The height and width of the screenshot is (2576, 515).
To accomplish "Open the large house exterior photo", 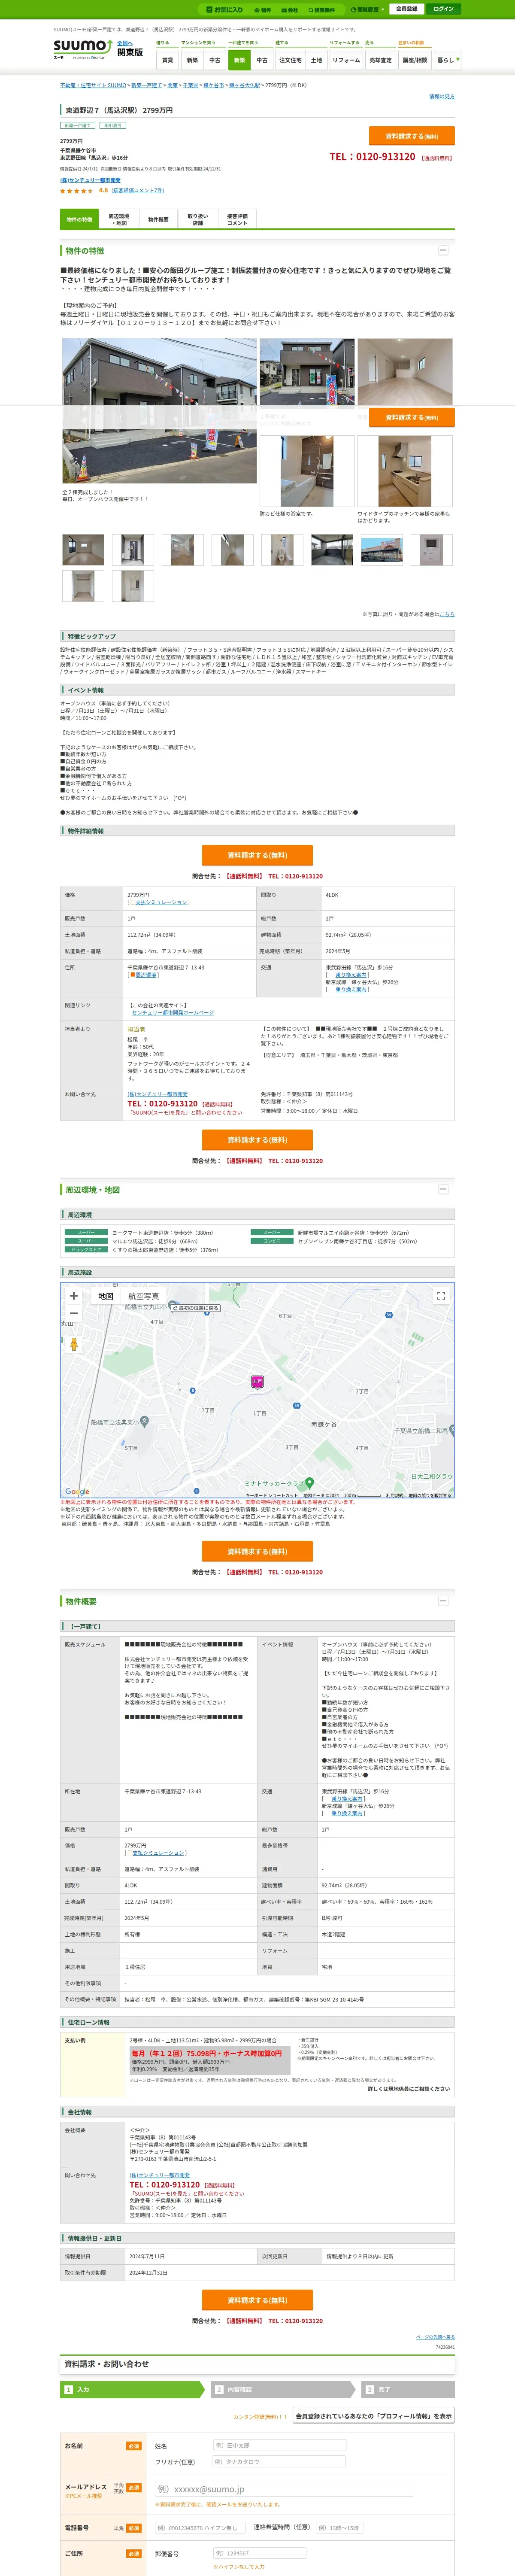I will click(159, 411).
